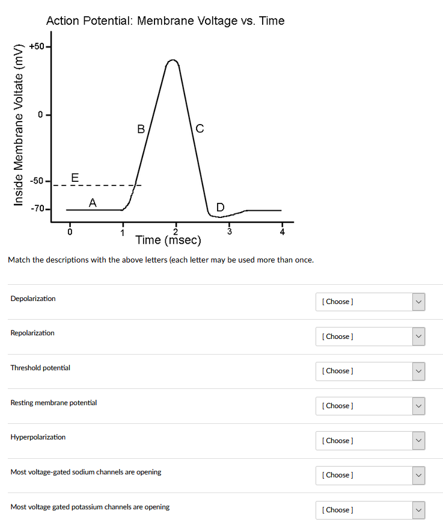The height and width of the screenshot is (528, 443).
Task: Click letter E near the dashed threshold line
Action: 75,178
